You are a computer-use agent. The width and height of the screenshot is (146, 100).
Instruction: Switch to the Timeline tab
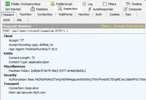(x=134, y=4)
